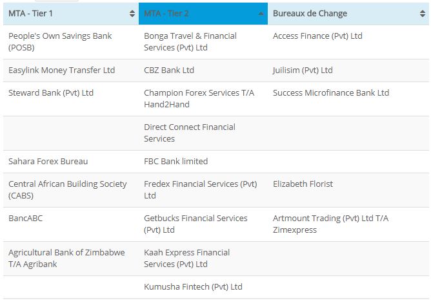Viewport: 431px width, 300px height.
Task: Select Kumusha Fintech (Pvt) Ltd cell
Action: (x=203, y=287)
